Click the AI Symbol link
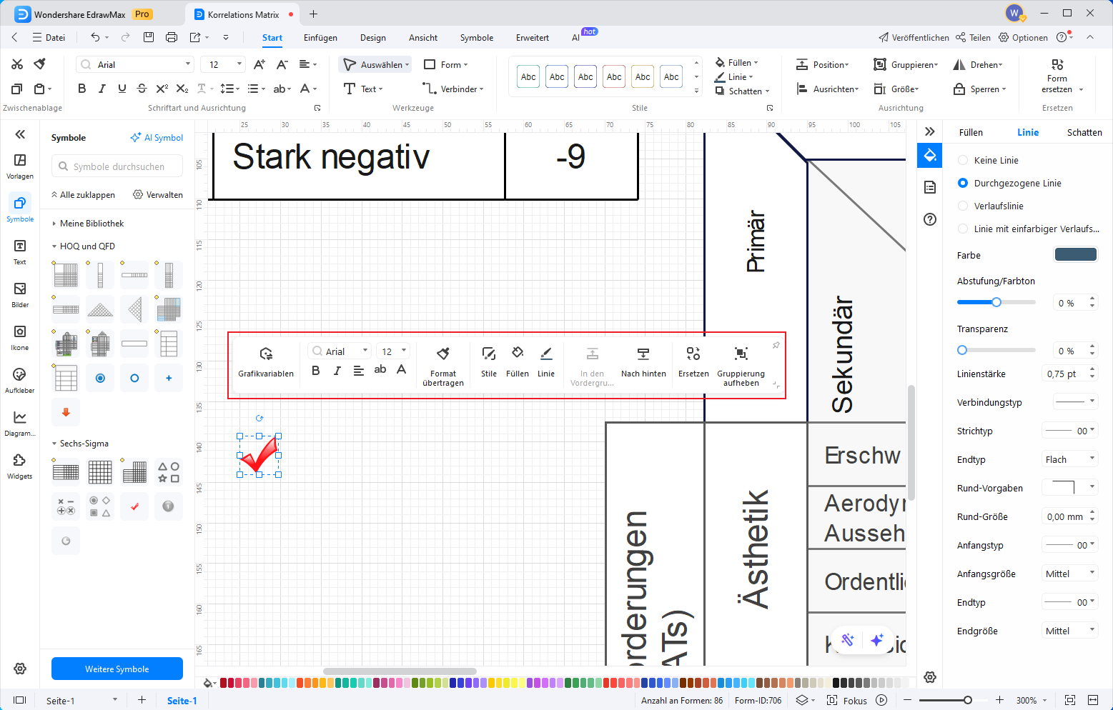 pos(157,138)
